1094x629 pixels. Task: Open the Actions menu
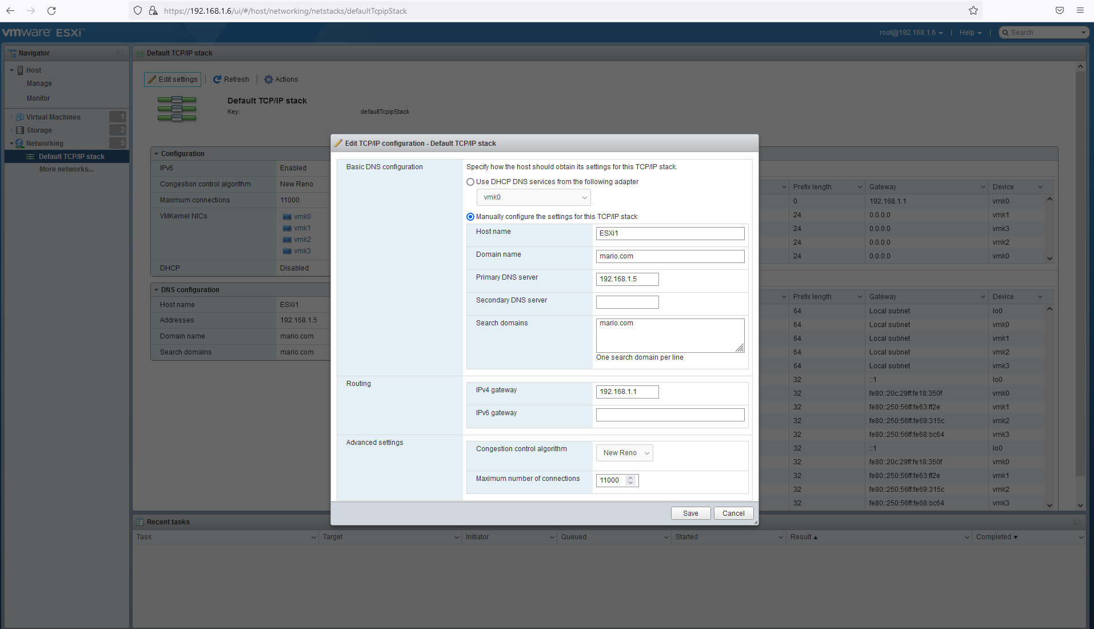(x=281, y=79)
